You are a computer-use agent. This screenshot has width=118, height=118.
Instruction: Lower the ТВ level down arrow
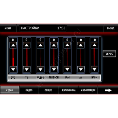pyautogui.click(x=27, y=69)
